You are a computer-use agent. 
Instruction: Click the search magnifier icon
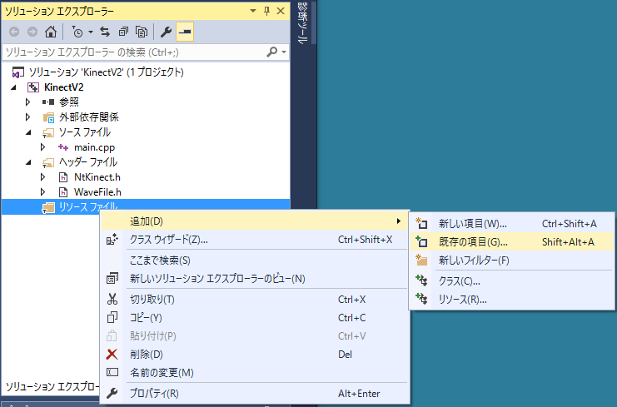pyautogui.click(x=271, y=52)
